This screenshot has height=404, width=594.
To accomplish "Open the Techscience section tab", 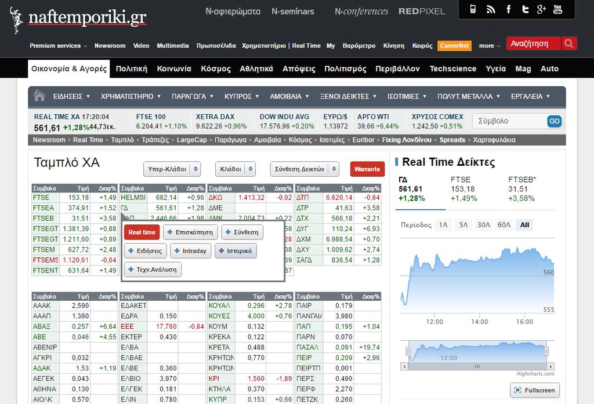I will pyautogui.click(x=452, y=69).
